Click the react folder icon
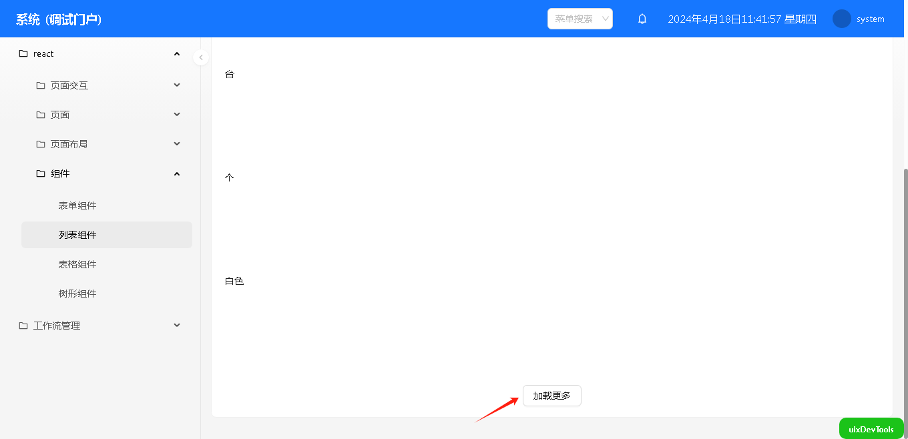908x439 pixels. (x=23, y=53)
